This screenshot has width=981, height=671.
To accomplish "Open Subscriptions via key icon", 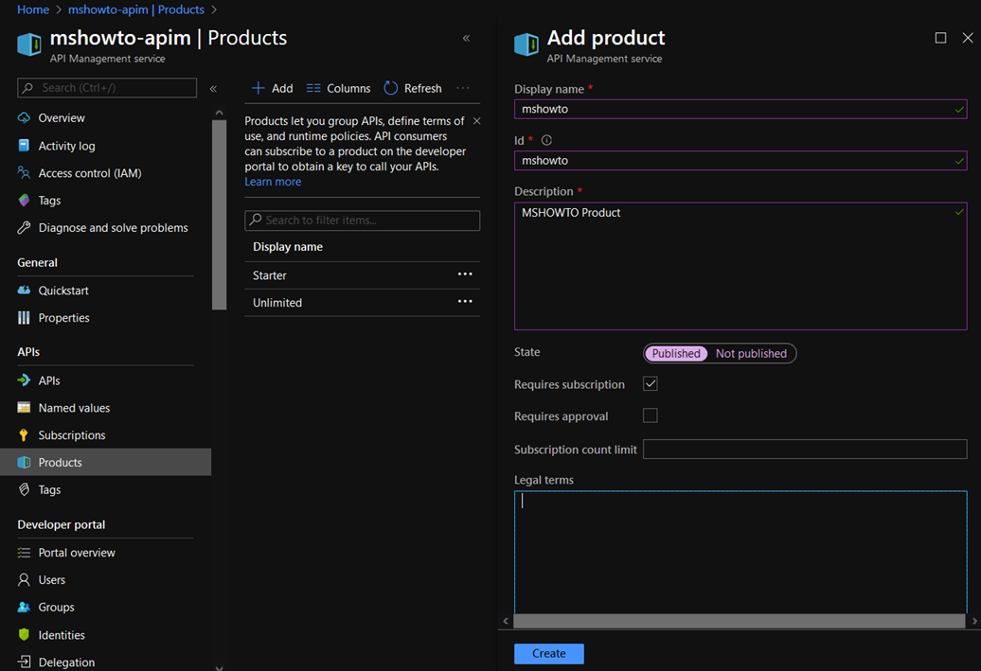I will point(25,435).
